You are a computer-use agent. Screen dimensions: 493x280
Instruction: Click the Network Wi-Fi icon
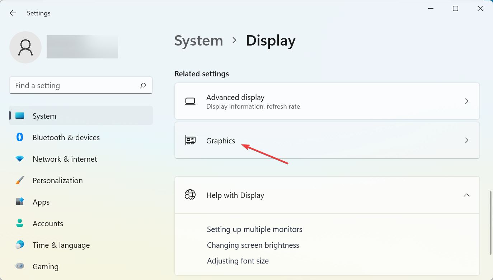(20, 159)
